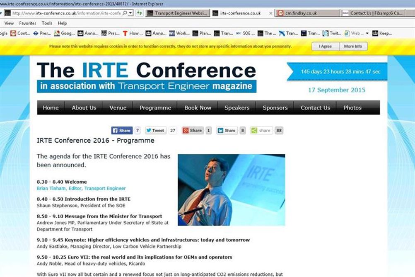415x277 pixels.
Task: Click I Agree on cookie notice
Action: click(x=325, y=46)
